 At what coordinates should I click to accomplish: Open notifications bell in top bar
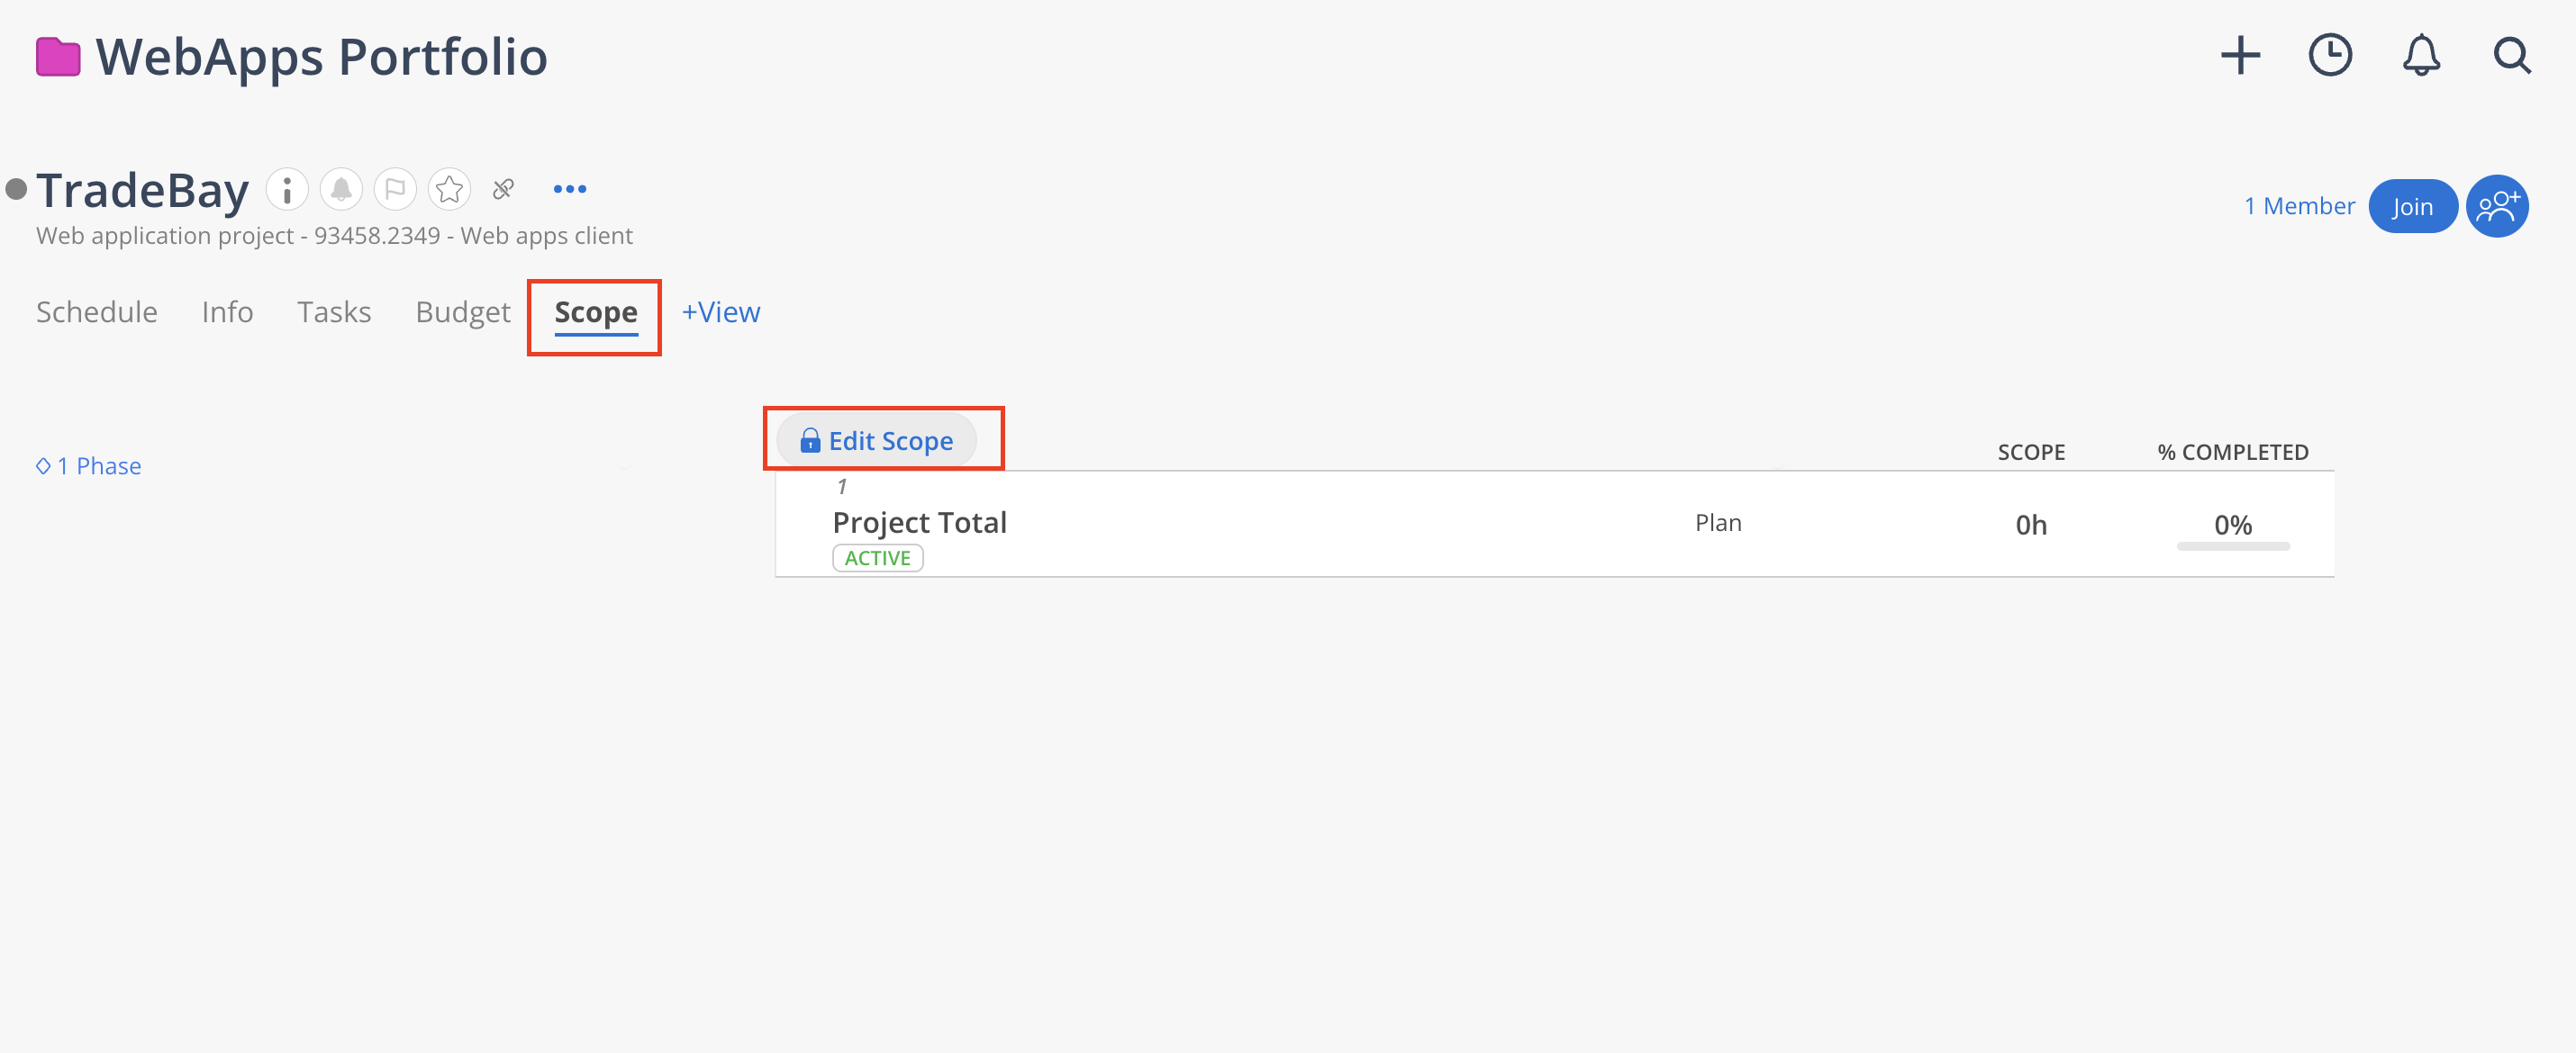[2421, 56]
